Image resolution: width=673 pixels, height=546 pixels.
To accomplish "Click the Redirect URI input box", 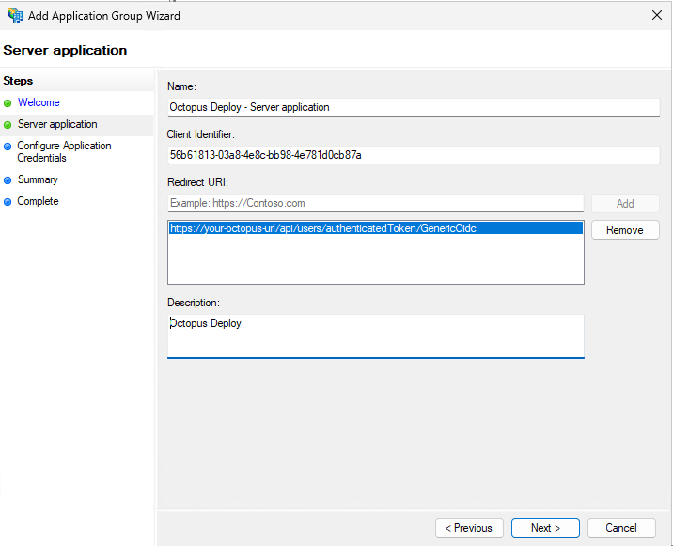I will [376, 203].
